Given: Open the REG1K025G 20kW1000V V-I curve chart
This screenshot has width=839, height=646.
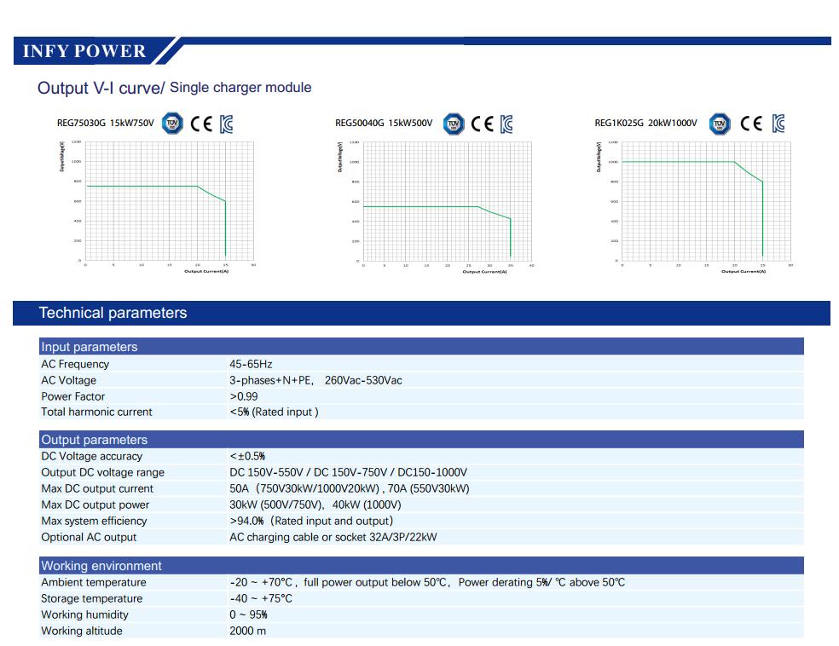Looking at the screenshot, I should coord(695,207).
